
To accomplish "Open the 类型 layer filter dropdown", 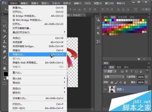I will pyautogui.click(x=110, y=71).
